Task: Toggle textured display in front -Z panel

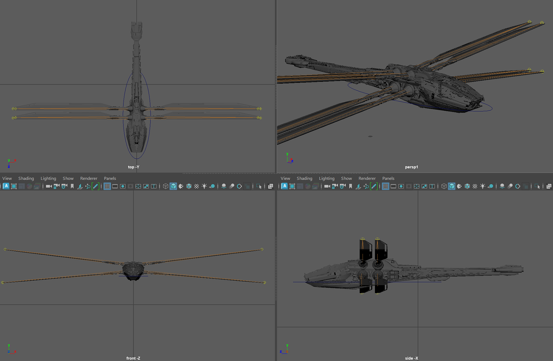Action: tap(197, 186)
